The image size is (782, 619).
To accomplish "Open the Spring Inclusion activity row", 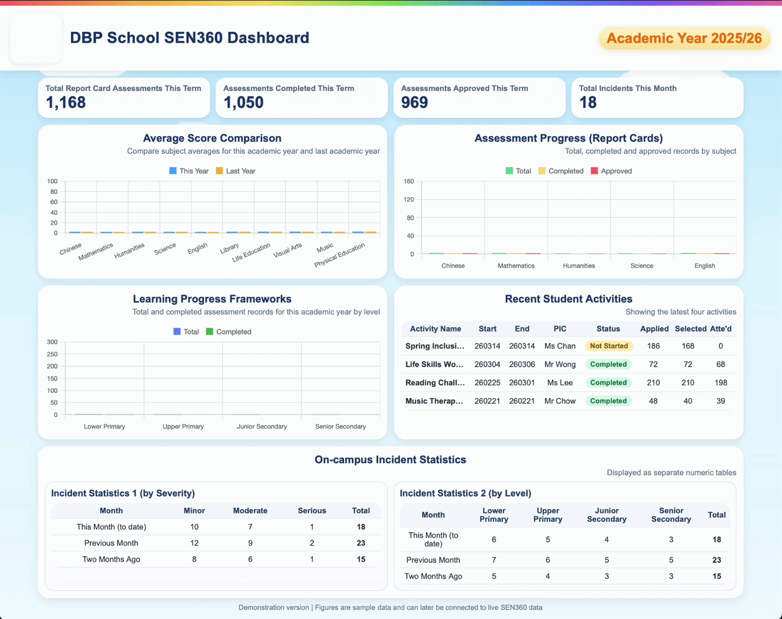I will pyautogui.click(x=434, y=346).
